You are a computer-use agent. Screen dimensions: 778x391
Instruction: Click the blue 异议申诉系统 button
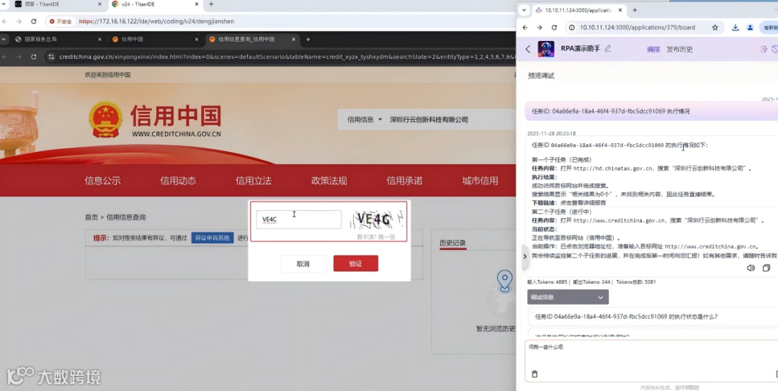213,238
